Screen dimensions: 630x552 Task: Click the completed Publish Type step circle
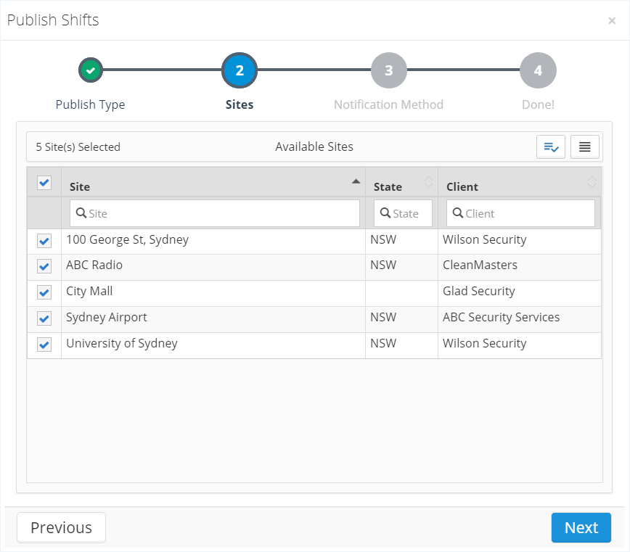[x=91, y=70]
